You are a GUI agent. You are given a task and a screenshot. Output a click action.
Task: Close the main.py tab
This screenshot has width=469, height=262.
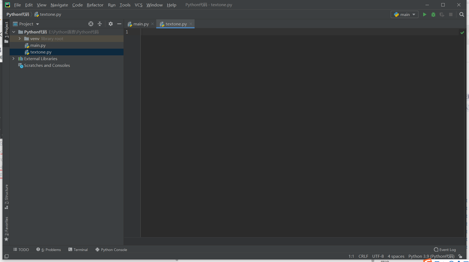(x=152, y=24)
